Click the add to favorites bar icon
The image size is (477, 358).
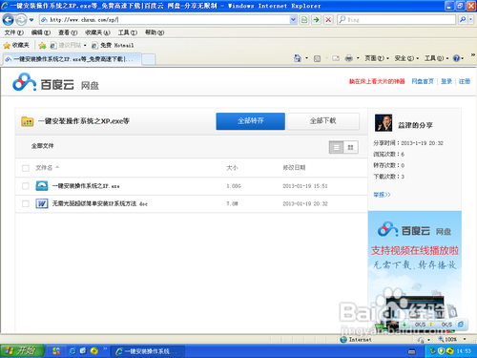click(x=42, y=46)
